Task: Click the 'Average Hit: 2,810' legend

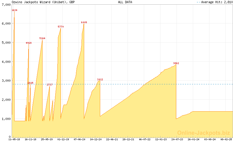Action: (214, 2)
